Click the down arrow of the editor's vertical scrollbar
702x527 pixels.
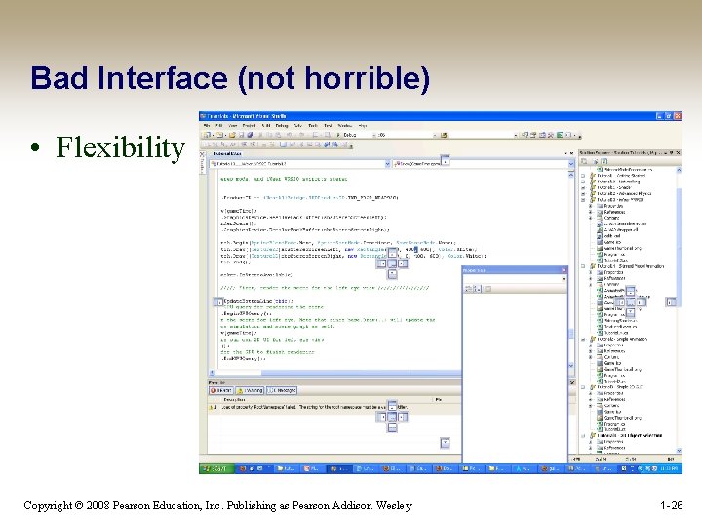tap(571, 366)
